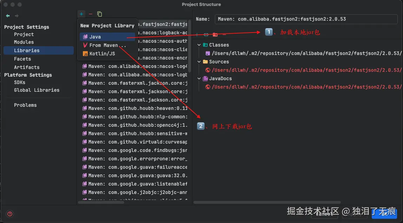Open the Artifacts settings page
The height and width of the screenshot is (223, 403).
click(27, 67)
